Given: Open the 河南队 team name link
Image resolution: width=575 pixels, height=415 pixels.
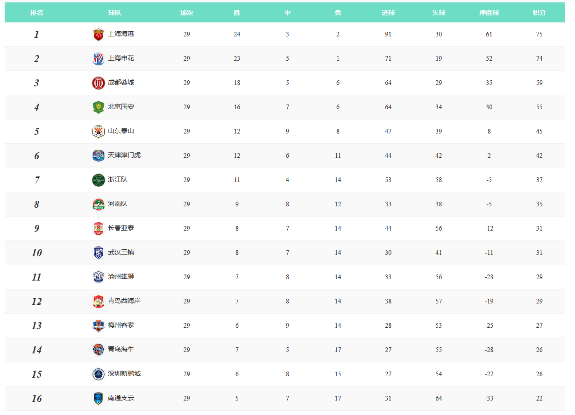Looking at the screenshot, I should pos(118,204).
